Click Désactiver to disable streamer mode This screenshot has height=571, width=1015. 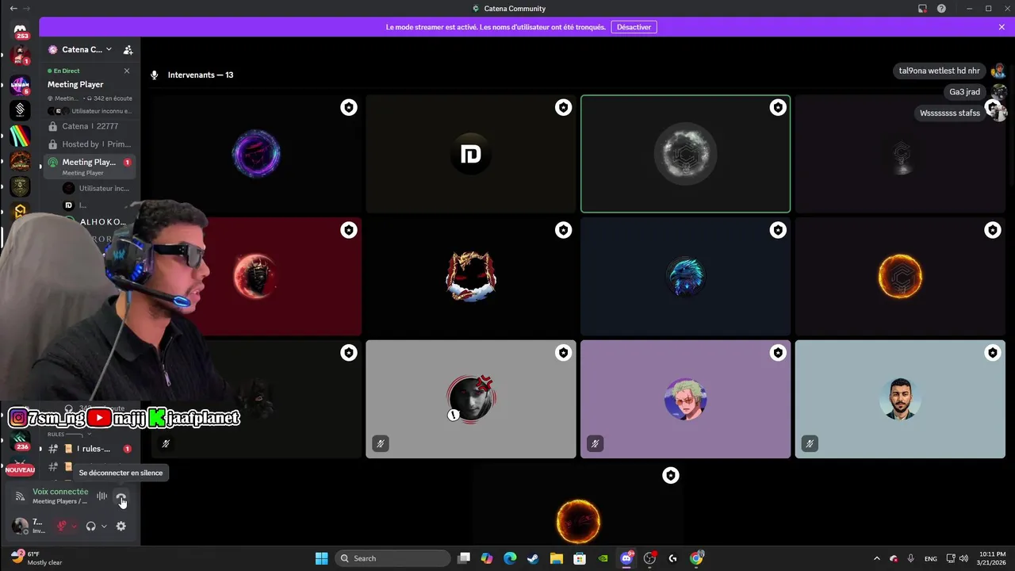pos(634,27)
